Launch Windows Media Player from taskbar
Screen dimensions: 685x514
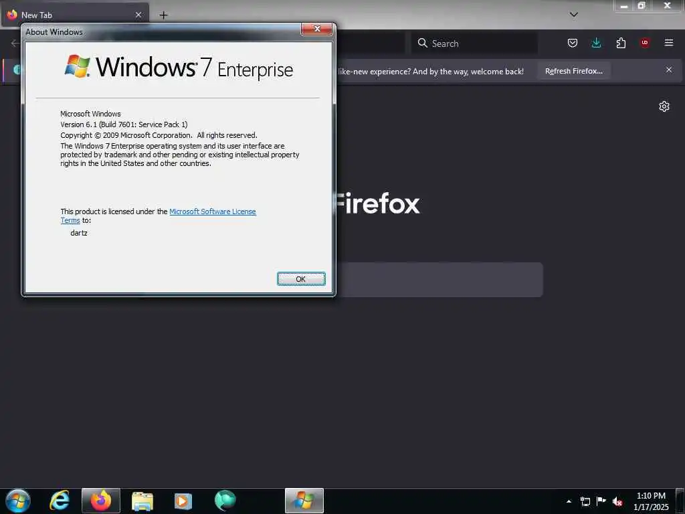[183, 501]
